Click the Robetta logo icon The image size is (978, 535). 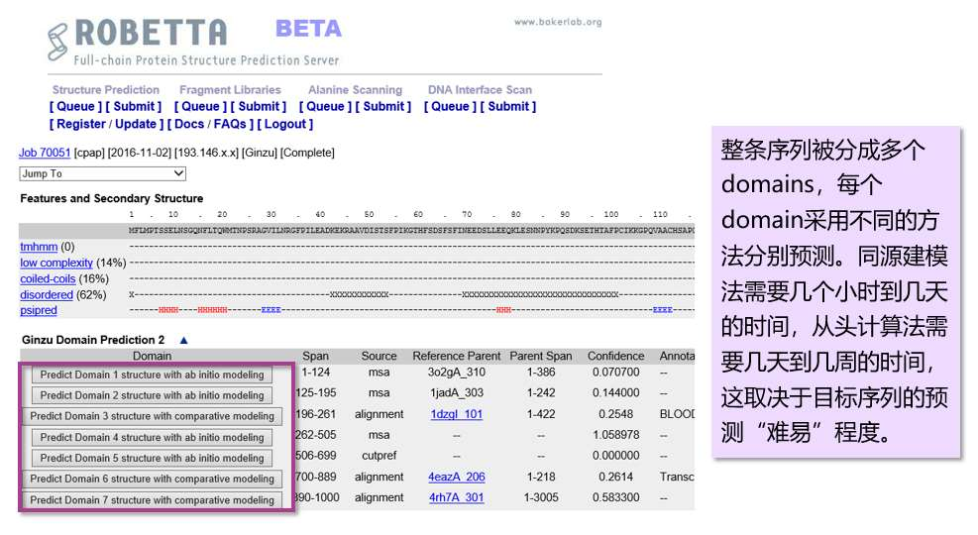(57, 42)
